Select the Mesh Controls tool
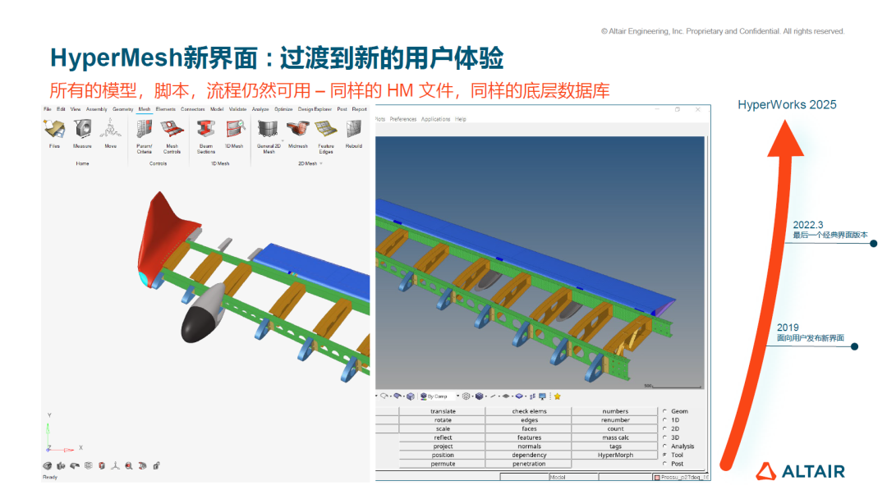 (x=172, y=131)
